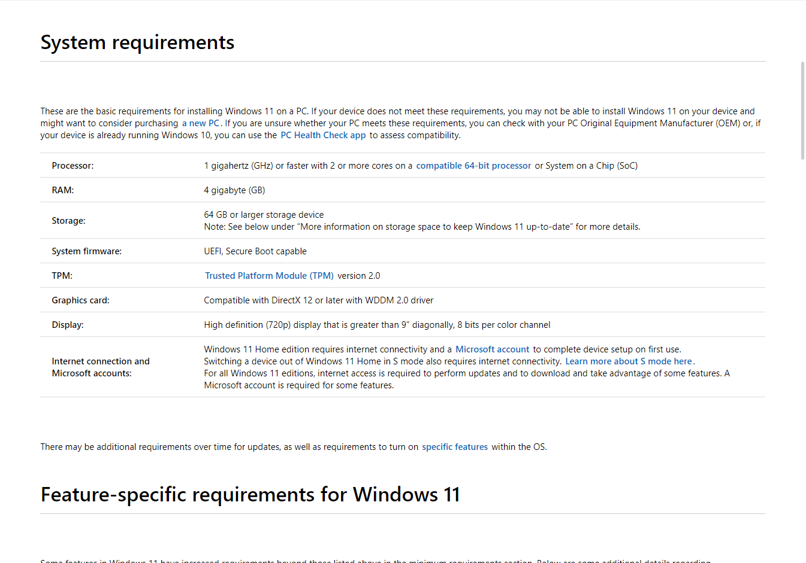Viewport: 806px width, 563px height.
Task: Click the Display: row label
Action: [x=68, y=325]
